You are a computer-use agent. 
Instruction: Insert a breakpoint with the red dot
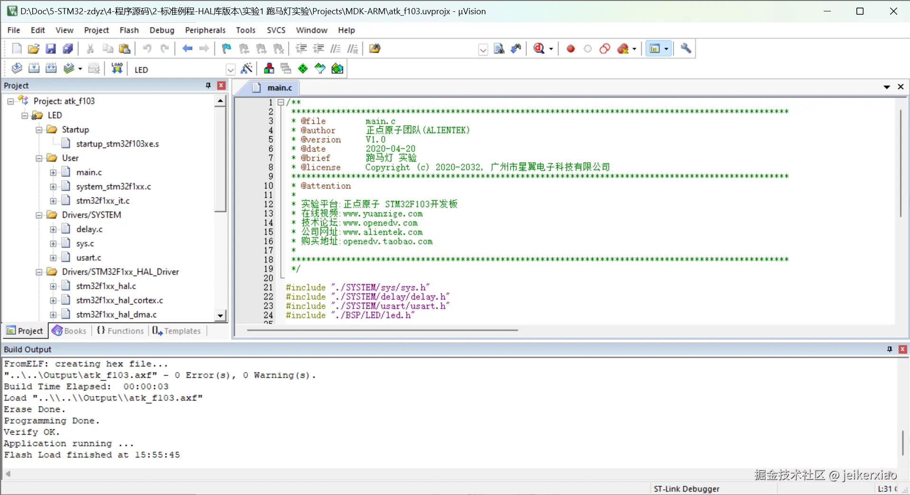tap(570, 49)
